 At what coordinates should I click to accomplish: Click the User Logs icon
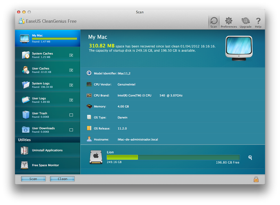(26, 100)
